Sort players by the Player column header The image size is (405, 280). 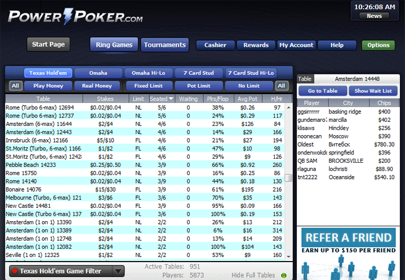[x=312, y=103]
